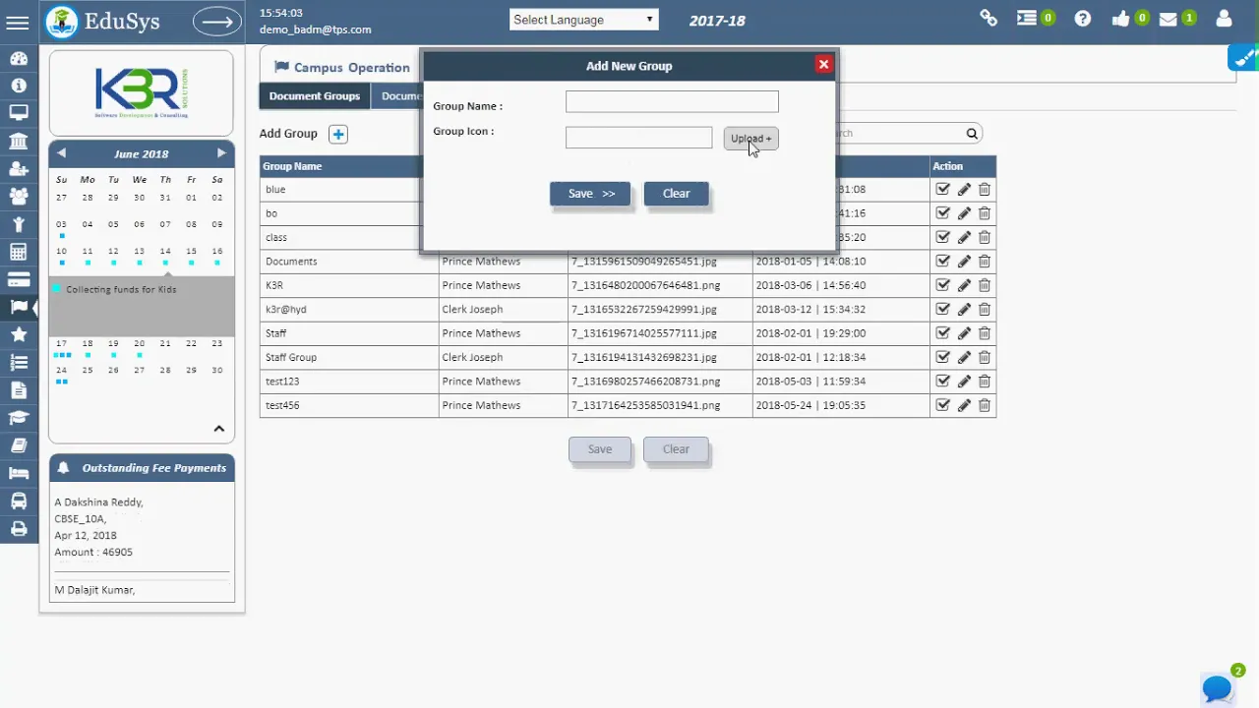Screen dimensions: 1259x708
Task: Edit the Documents group with pencil icon
Action: 964,262
